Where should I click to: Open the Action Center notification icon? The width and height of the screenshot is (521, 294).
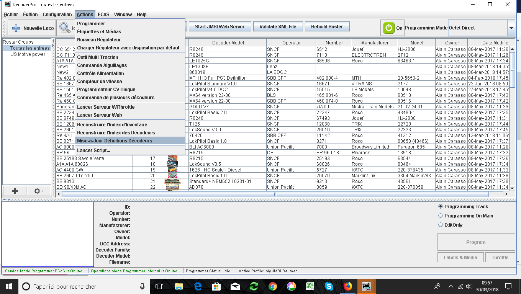[x=508, y=286]
